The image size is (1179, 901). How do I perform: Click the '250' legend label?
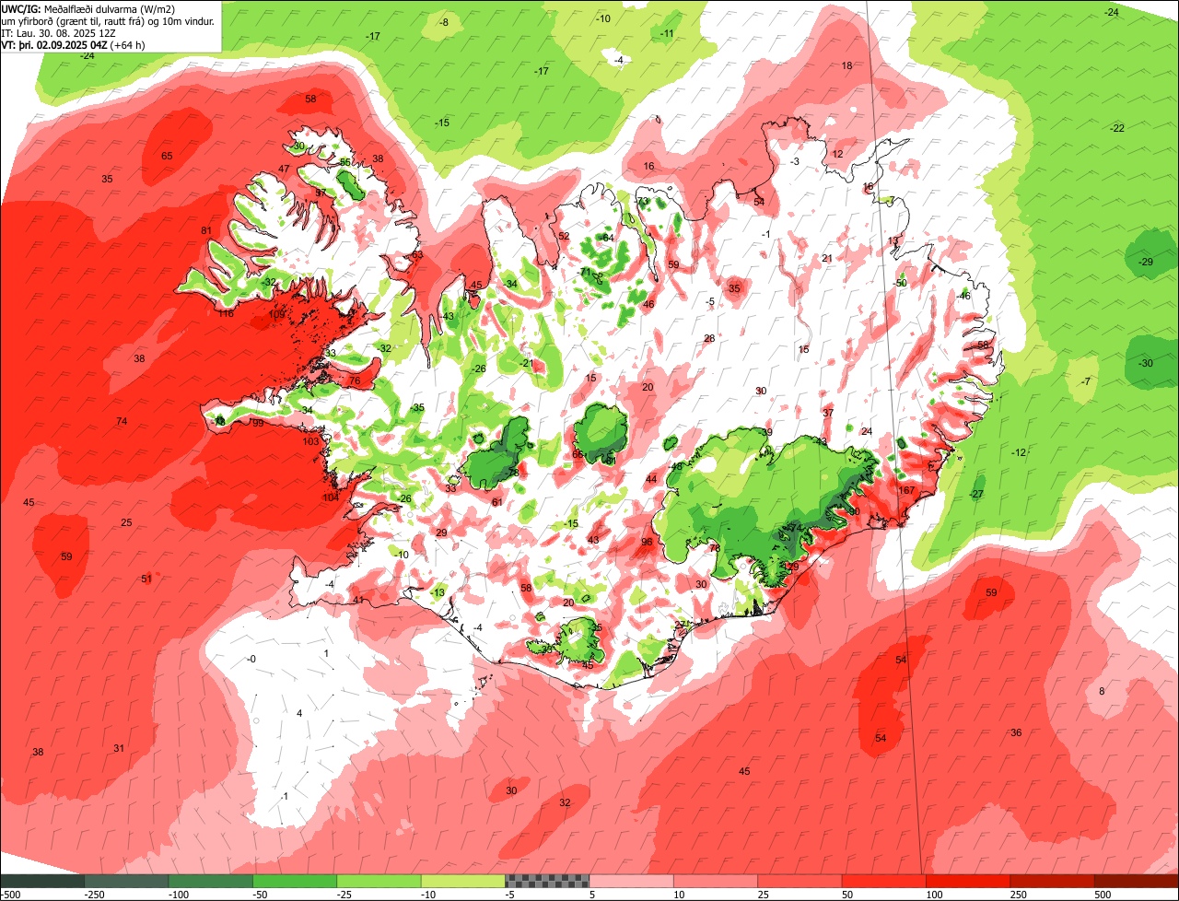[x=1020, y=895]
